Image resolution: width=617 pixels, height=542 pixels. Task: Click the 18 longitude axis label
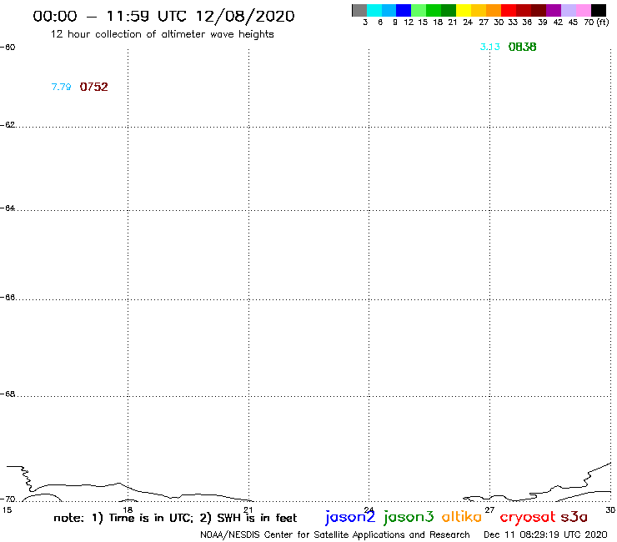coord(128,510)
